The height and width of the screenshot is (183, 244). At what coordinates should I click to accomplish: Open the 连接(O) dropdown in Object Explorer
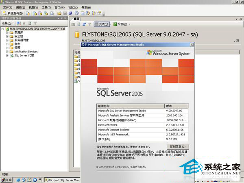click(8, 23)
